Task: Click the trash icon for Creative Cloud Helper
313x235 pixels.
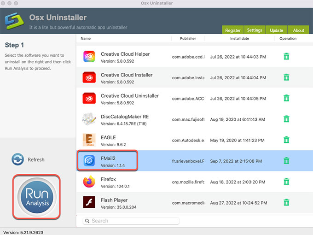Action: tap(286, 57)
